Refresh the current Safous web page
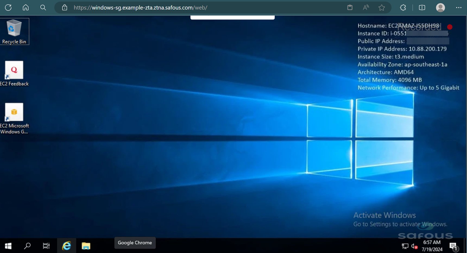The width and height of the screenshot is (467, 253). click(8, 7)
